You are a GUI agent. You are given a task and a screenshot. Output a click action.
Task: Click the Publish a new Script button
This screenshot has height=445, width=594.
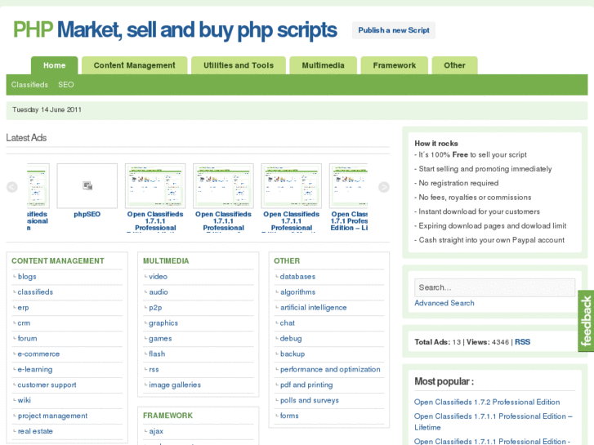[x=394, y=30]
